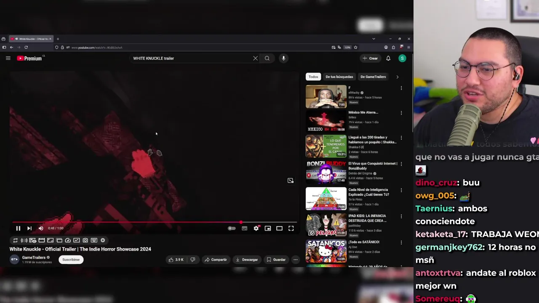Click the Compartir button

[x=216, y=260]
